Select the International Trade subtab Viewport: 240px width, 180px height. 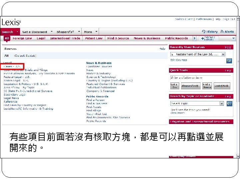click(x=65, y=38)
